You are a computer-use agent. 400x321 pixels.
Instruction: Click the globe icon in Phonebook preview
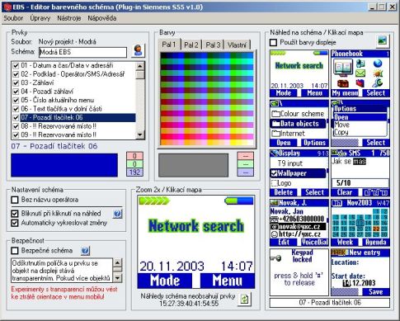coord(378,64)
